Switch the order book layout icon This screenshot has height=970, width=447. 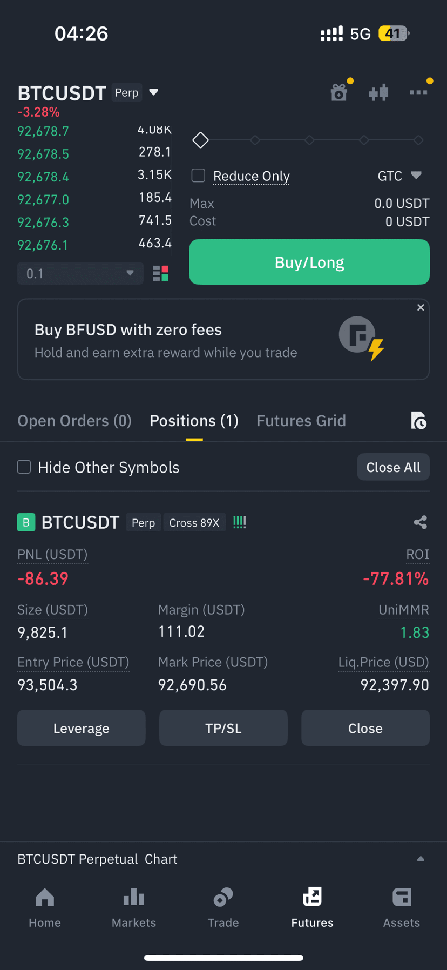pos(161,273)
